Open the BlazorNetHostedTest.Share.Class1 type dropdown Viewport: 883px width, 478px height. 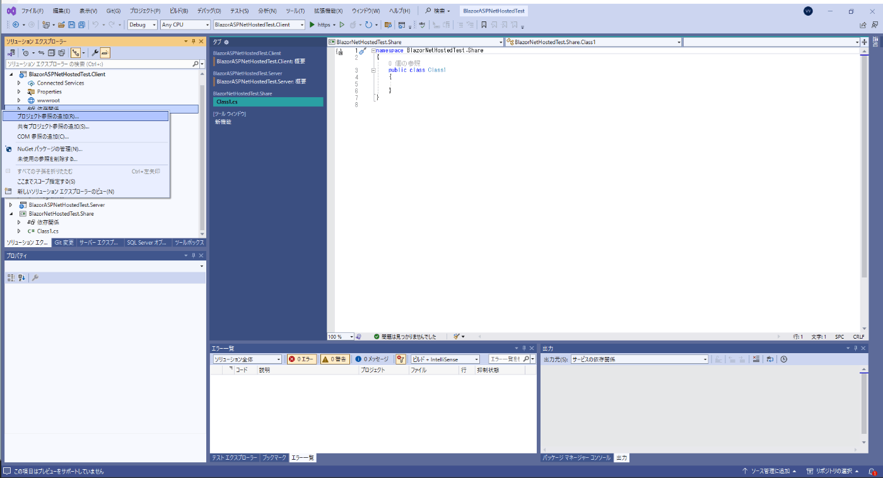[x=594, y=42]
